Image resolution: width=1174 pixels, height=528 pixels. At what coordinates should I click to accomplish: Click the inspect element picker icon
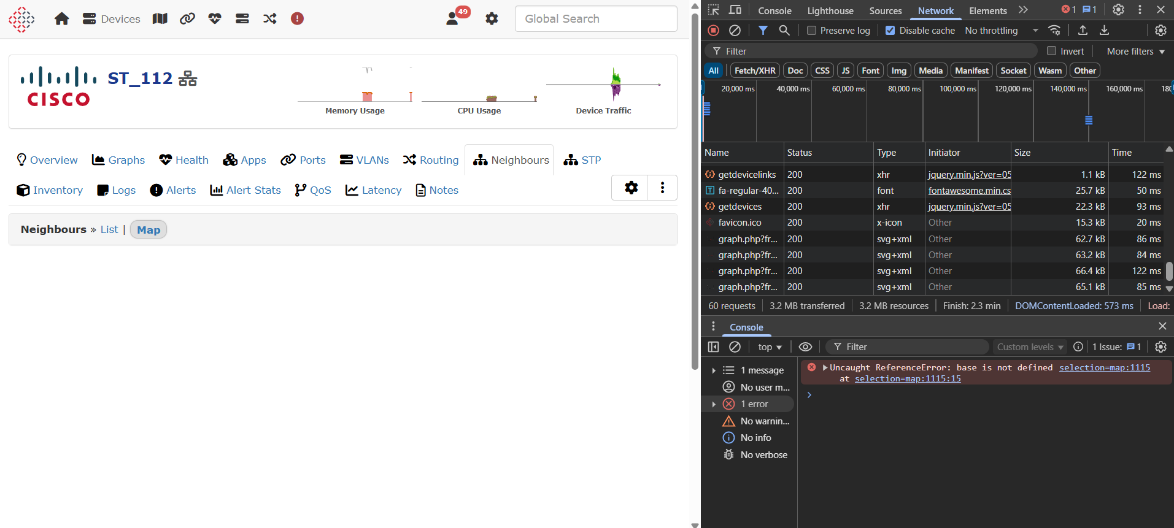[x=713, y=10]
